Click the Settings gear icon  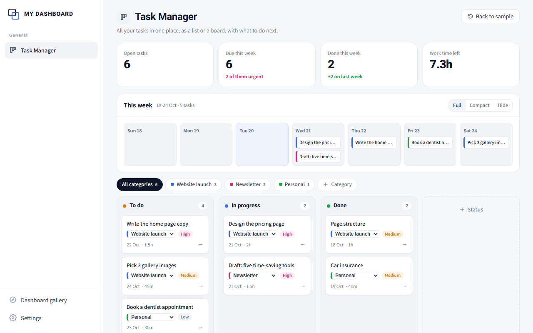(x=13, y=318)
